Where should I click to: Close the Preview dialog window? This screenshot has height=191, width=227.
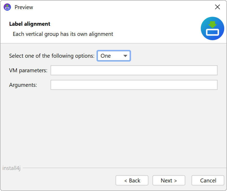tap(217, 7)
